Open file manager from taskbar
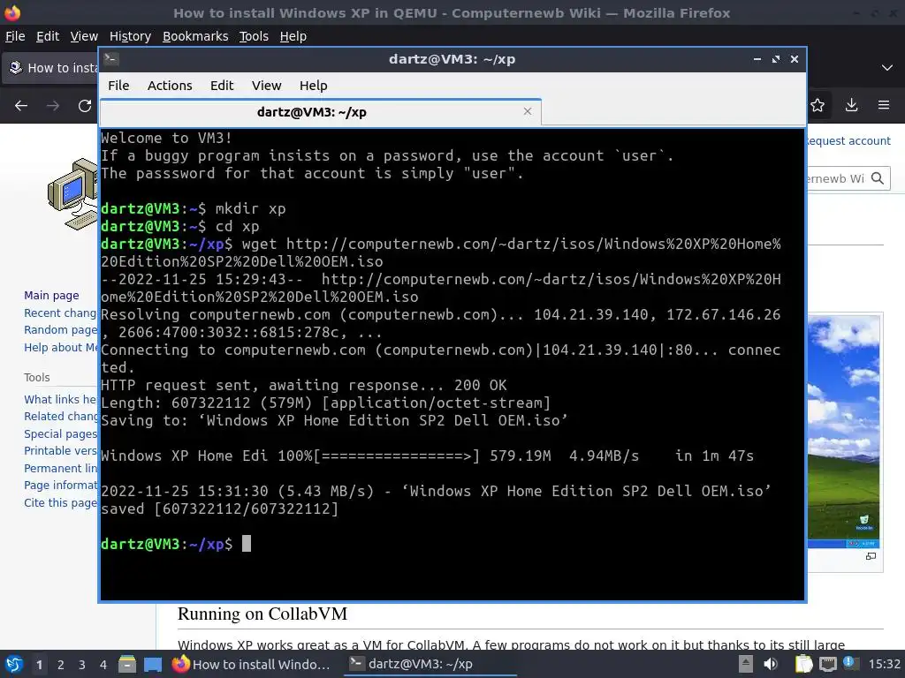This screenshot has width=905, height=678. tap(127, 665)
